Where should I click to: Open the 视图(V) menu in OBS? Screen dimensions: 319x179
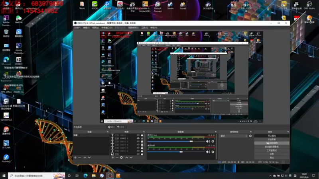95,27
